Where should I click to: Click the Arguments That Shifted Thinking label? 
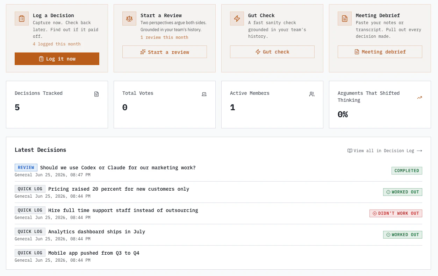(368, 97)
